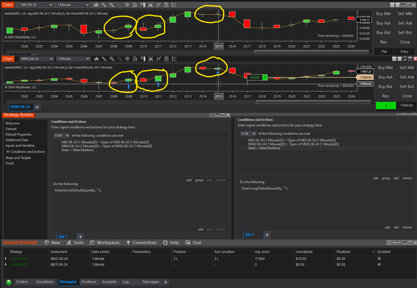Switch to the Executions tab
The height and width of the screenshot is (288, 417).
(45, 282)
